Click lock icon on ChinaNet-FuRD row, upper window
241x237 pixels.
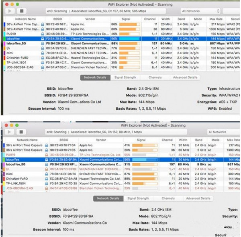pyautogui.click(x=43, y=58)
